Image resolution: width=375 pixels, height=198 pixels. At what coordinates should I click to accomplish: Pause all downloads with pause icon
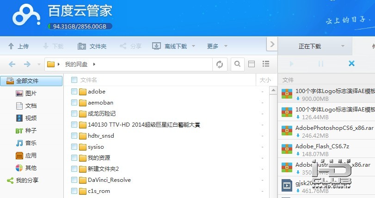tap(321, 64)
